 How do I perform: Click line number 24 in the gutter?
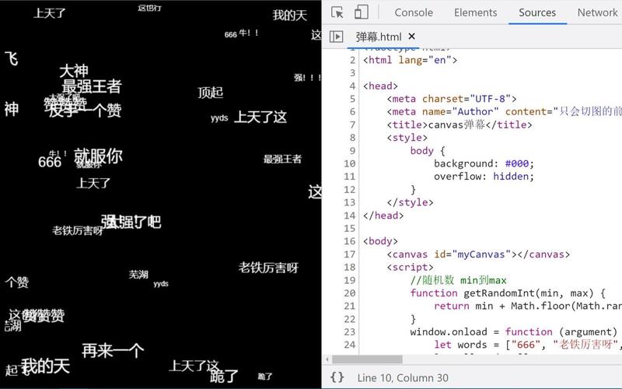click(x=349, y=345)
